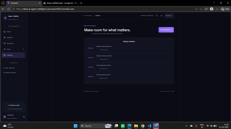Close the frontend browser tab
The width and height of the screenshot is (231, 129).
40,3
